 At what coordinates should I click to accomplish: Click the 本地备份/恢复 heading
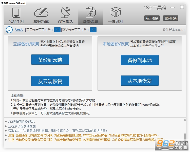pos(116,44)
